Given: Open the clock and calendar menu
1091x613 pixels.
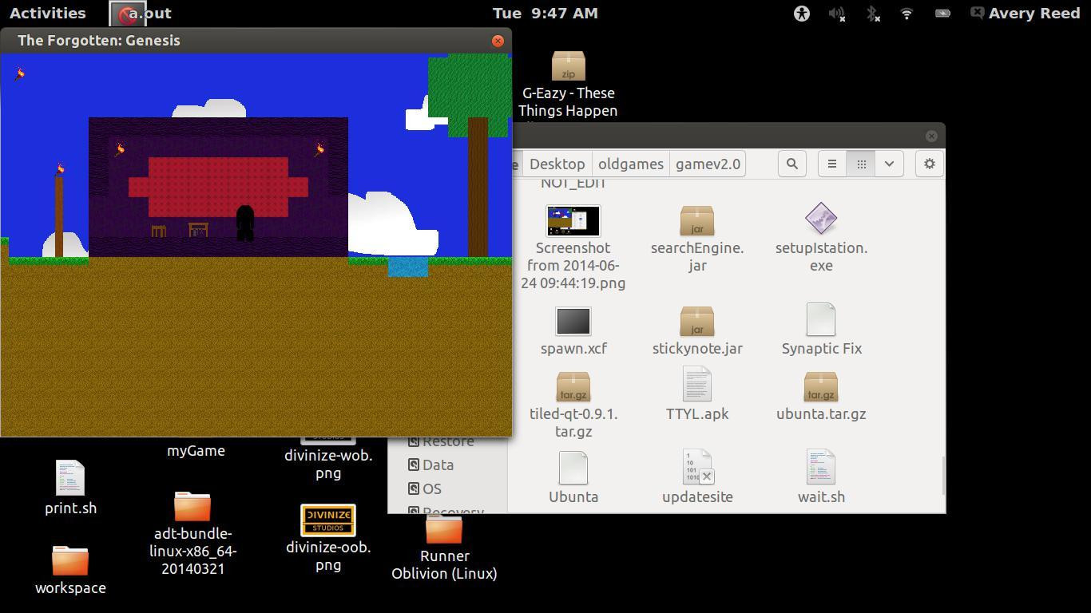Looking at the screenshot, I should [x=545, y=13].
